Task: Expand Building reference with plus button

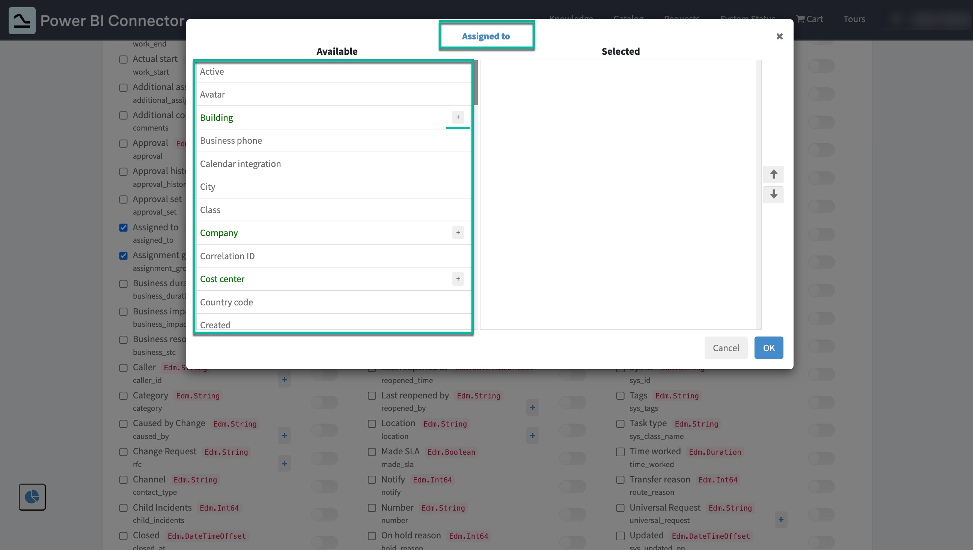Action: point(458,117)
